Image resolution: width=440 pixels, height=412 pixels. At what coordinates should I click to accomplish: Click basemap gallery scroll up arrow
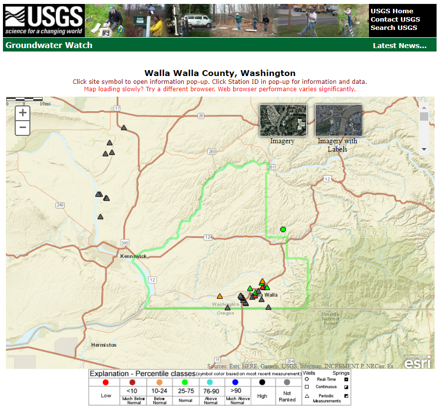click(x=424, y=108)
